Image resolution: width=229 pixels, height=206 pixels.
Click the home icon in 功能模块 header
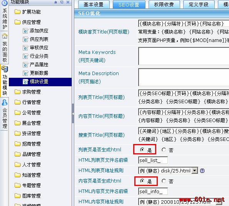[55, 2]
